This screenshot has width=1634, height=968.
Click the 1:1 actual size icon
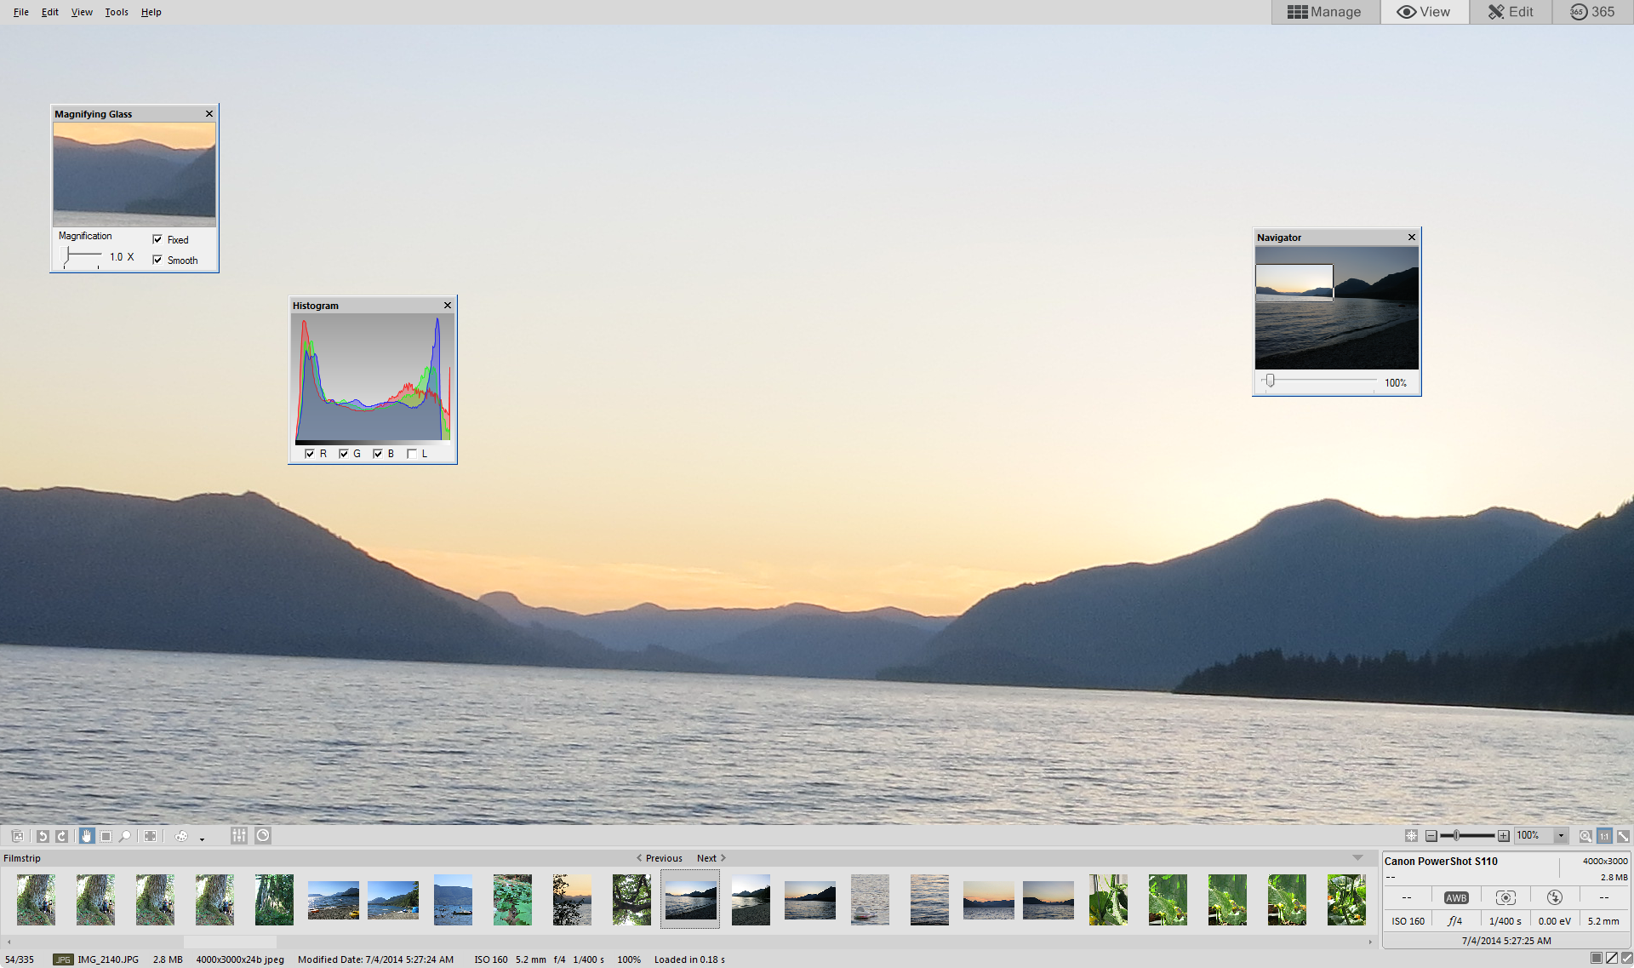(1604, 836)
